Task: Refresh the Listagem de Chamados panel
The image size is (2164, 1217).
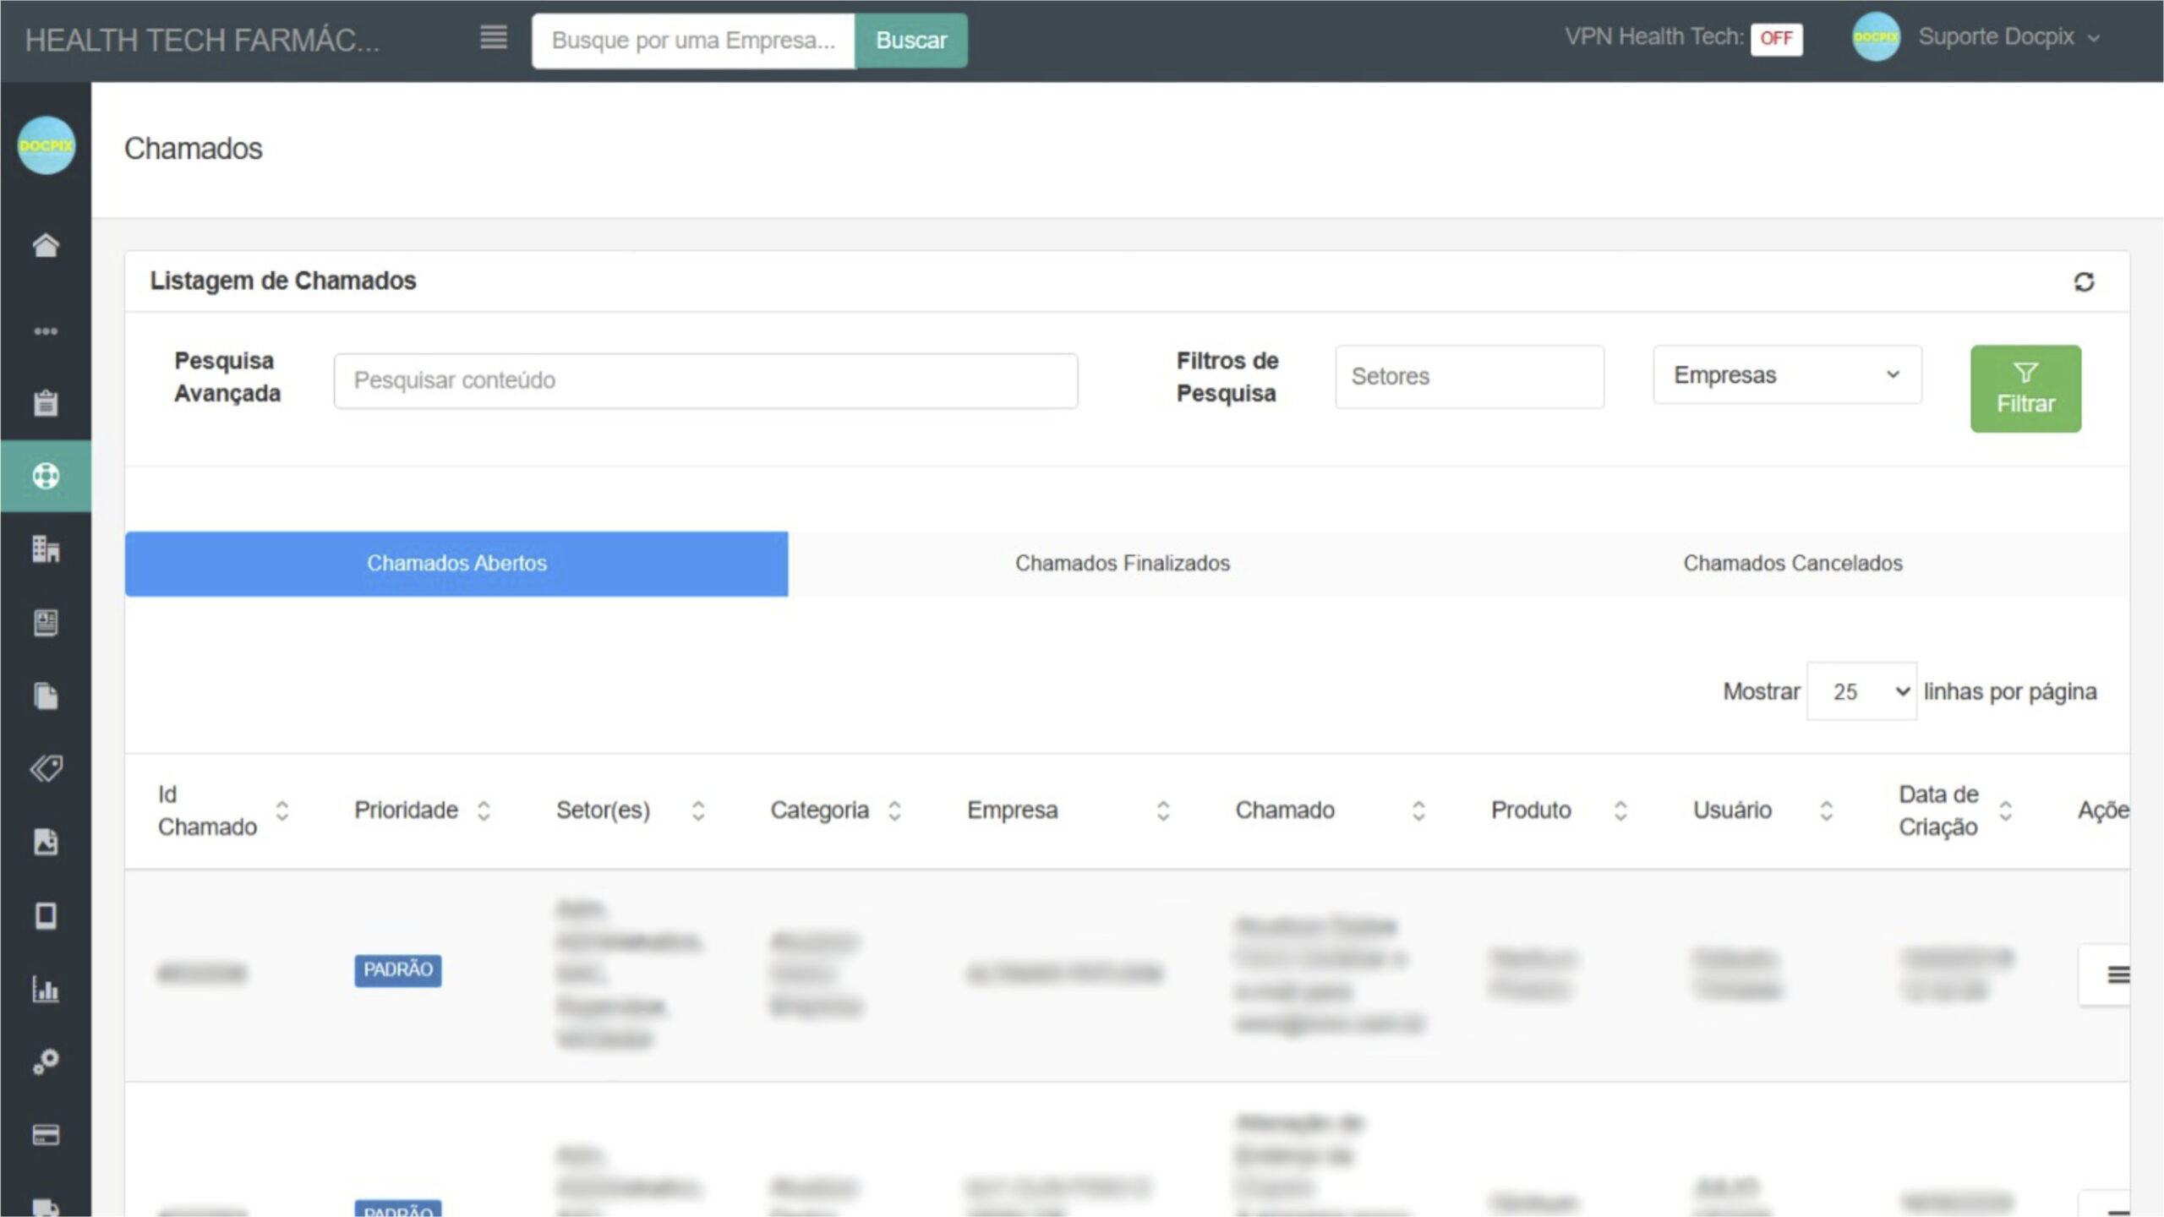Action: pyautogui.click(x=2084, y=281)
